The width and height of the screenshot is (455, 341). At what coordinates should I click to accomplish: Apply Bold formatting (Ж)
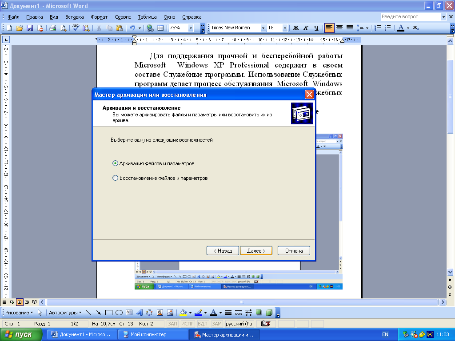tap(295, 28)
